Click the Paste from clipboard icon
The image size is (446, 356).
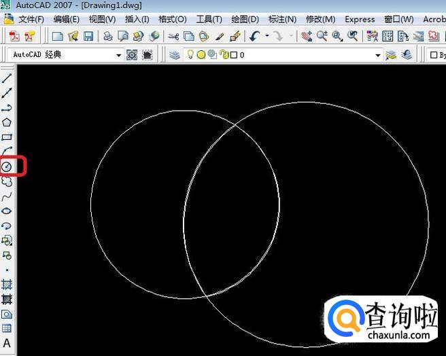point(204,37)
